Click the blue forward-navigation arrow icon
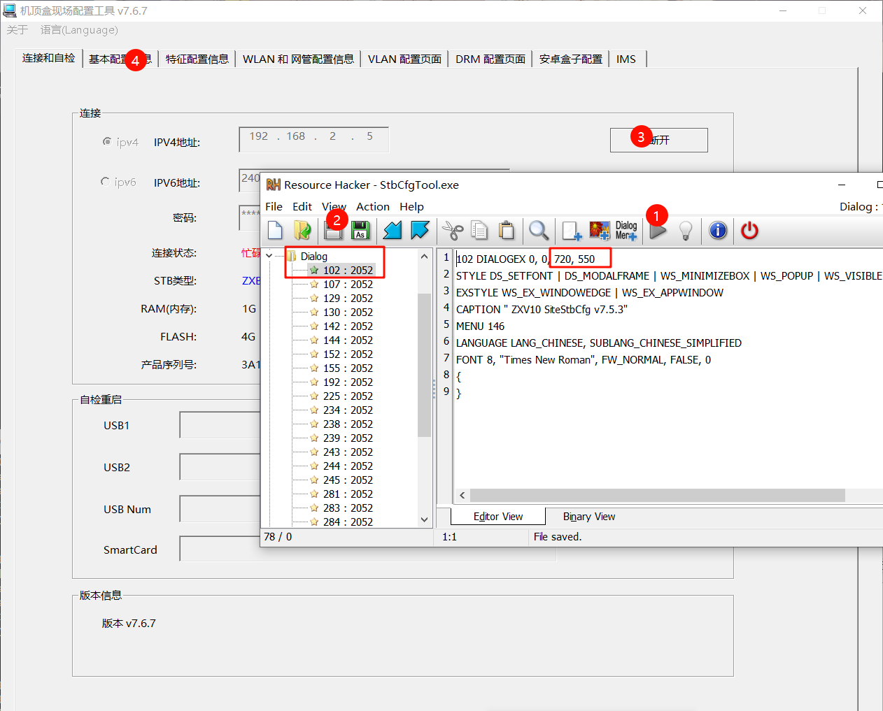 pyautogui.click(x=420, y=230)
